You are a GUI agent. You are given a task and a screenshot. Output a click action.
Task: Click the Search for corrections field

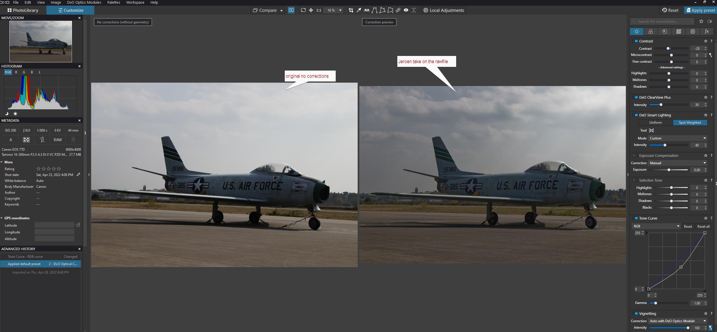(662, 21)
